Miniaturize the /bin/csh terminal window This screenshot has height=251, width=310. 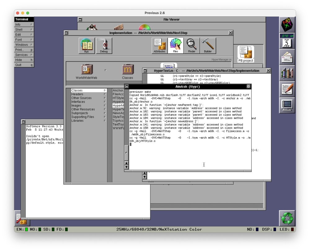127,87
